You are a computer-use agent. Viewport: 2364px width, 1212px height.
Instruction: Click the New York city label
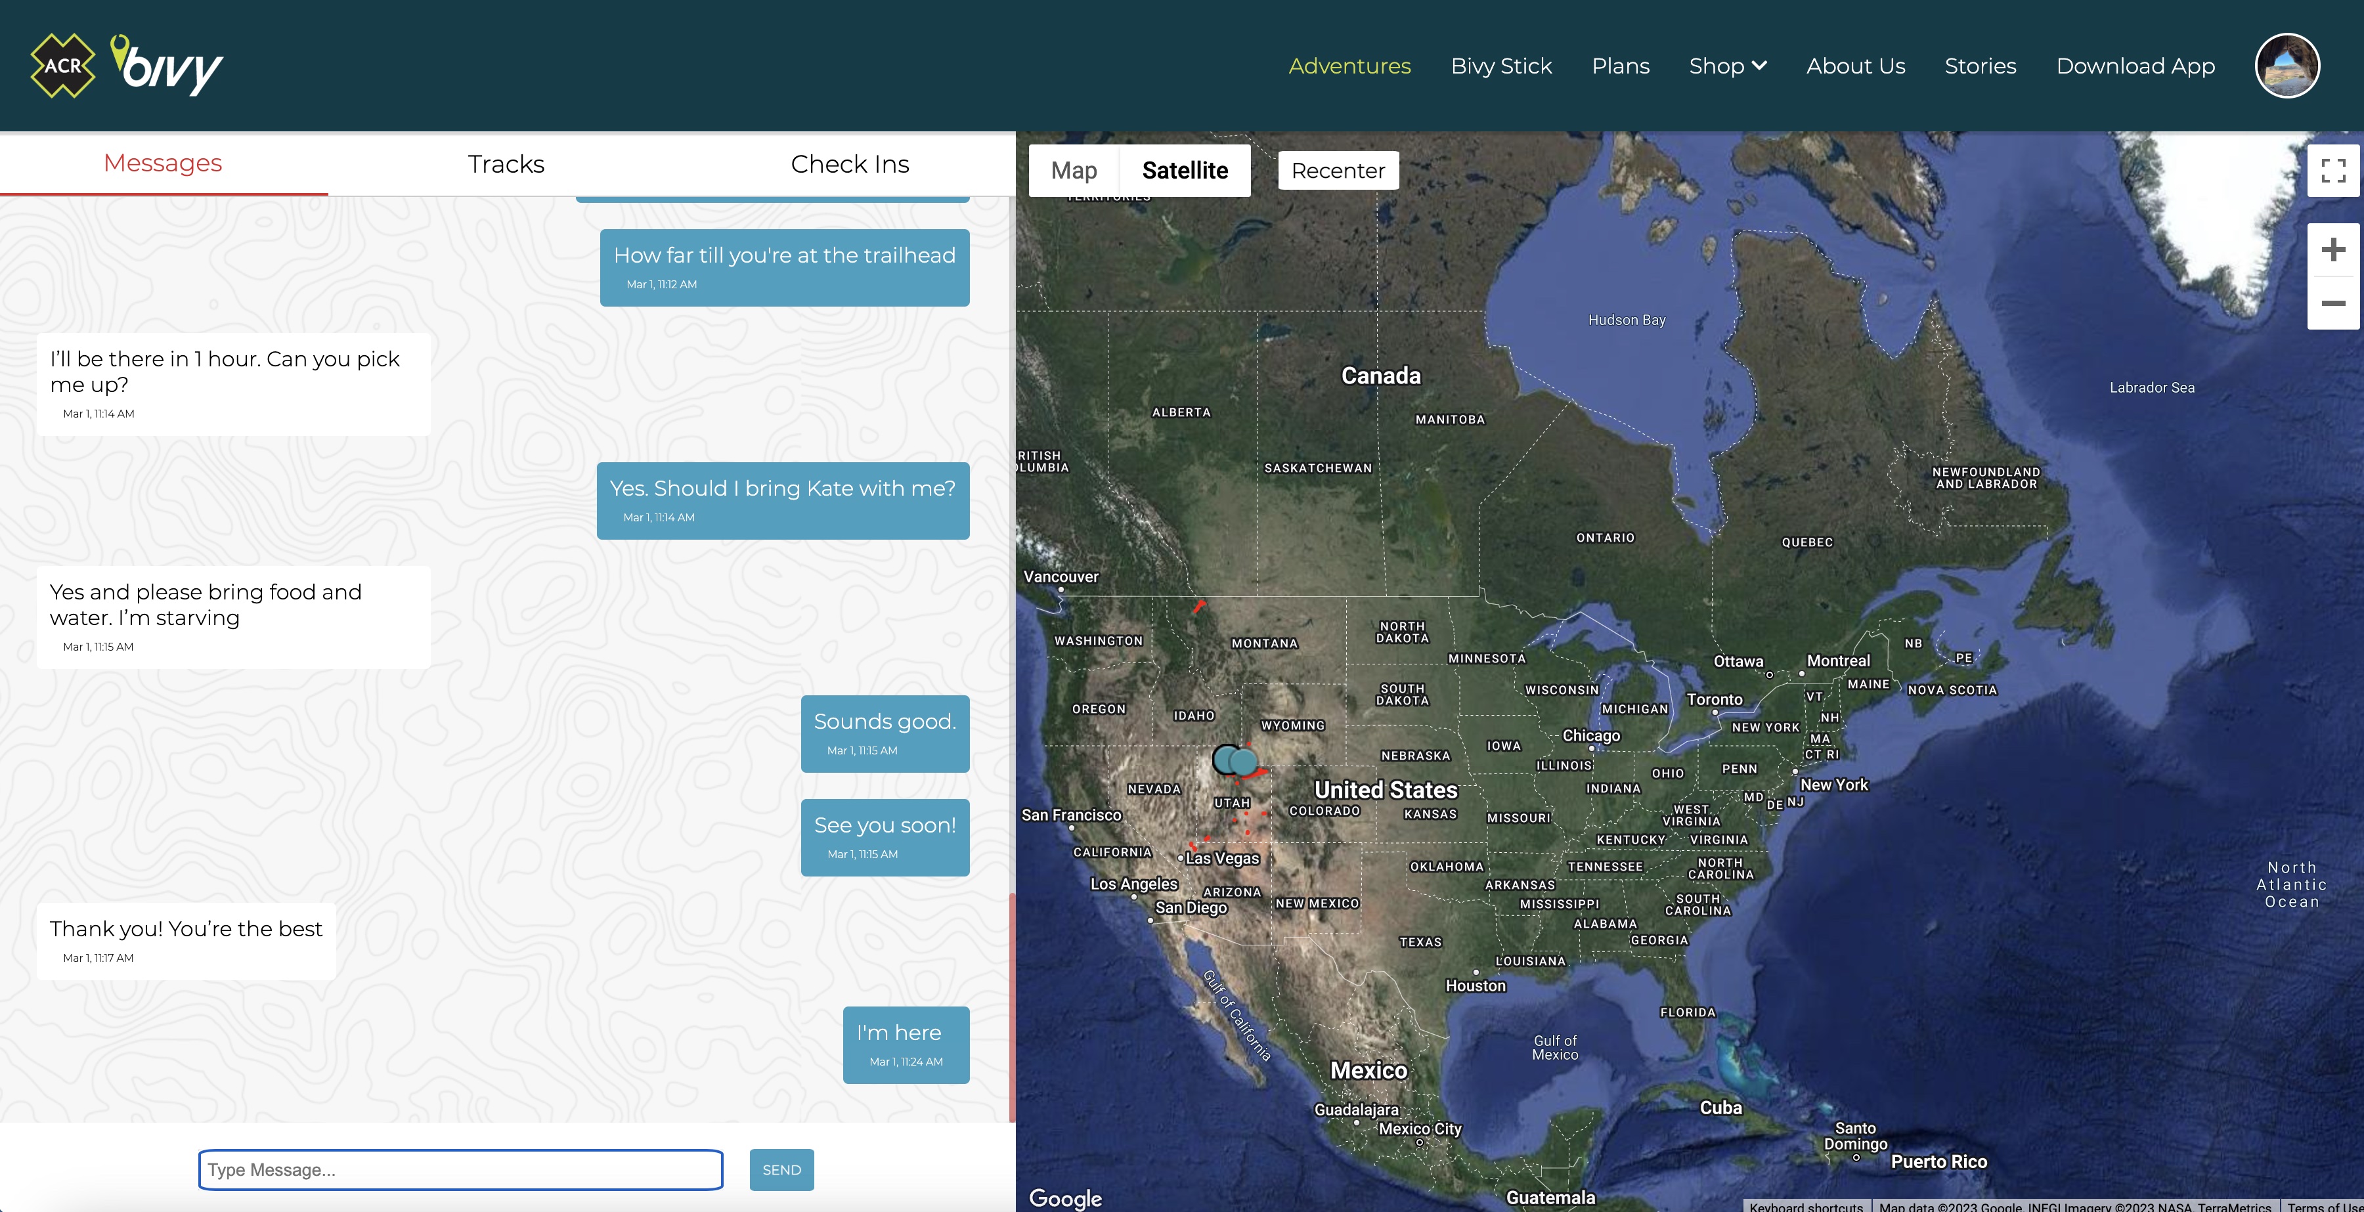(1833, 785)
